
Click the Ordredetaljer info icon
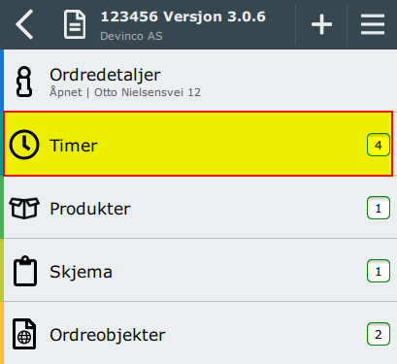[24, 82]
